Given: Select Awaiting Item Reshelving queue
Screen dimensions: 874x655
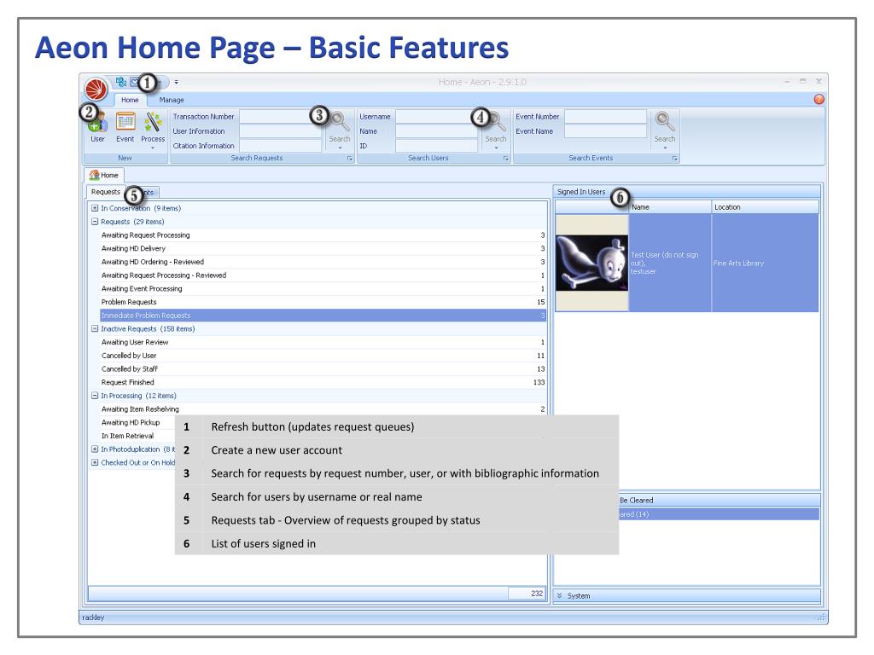Looking at the screenshot, I should [323, 409].
